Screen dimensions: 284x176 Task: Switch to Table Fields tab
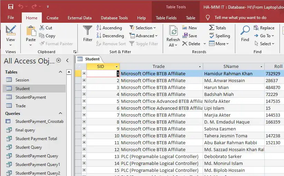(x=166, y=18)
